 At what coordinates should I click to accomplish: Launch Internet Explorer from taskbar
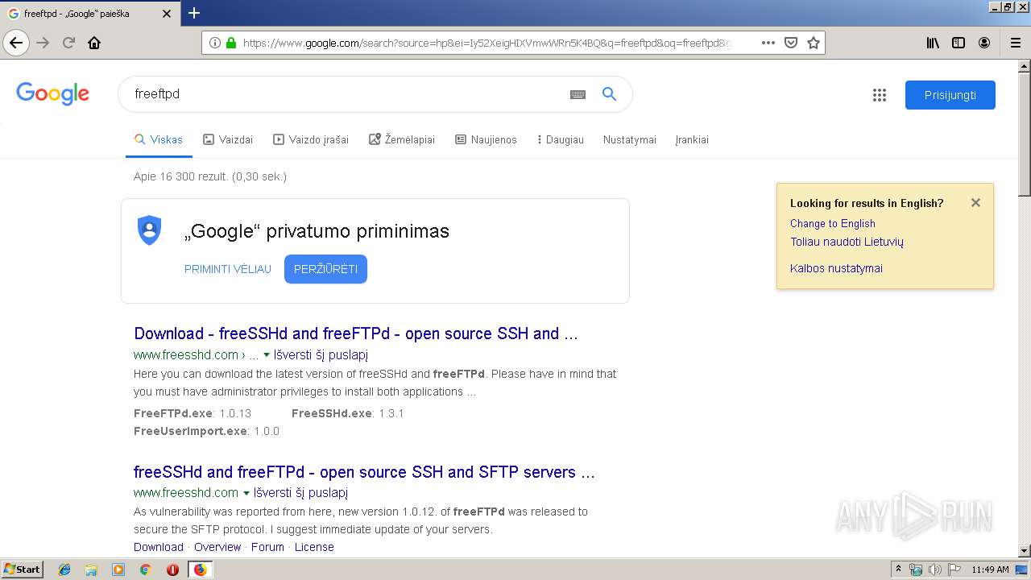tap(64, 570)
